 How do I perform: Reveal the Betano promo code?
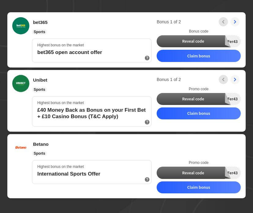pos(193,173)
